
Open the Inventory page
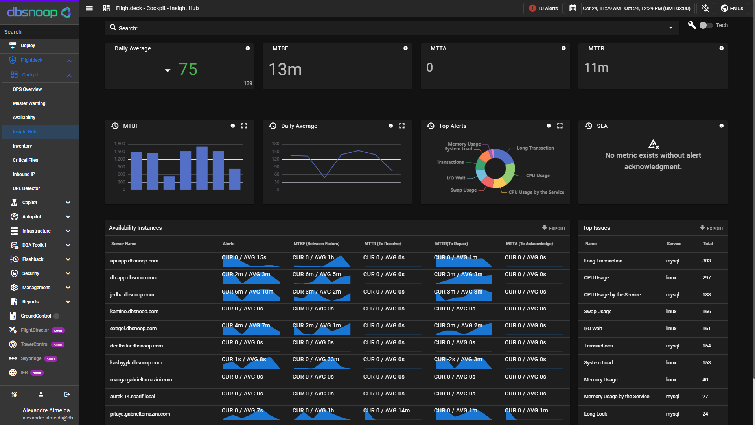coord(22,146)
